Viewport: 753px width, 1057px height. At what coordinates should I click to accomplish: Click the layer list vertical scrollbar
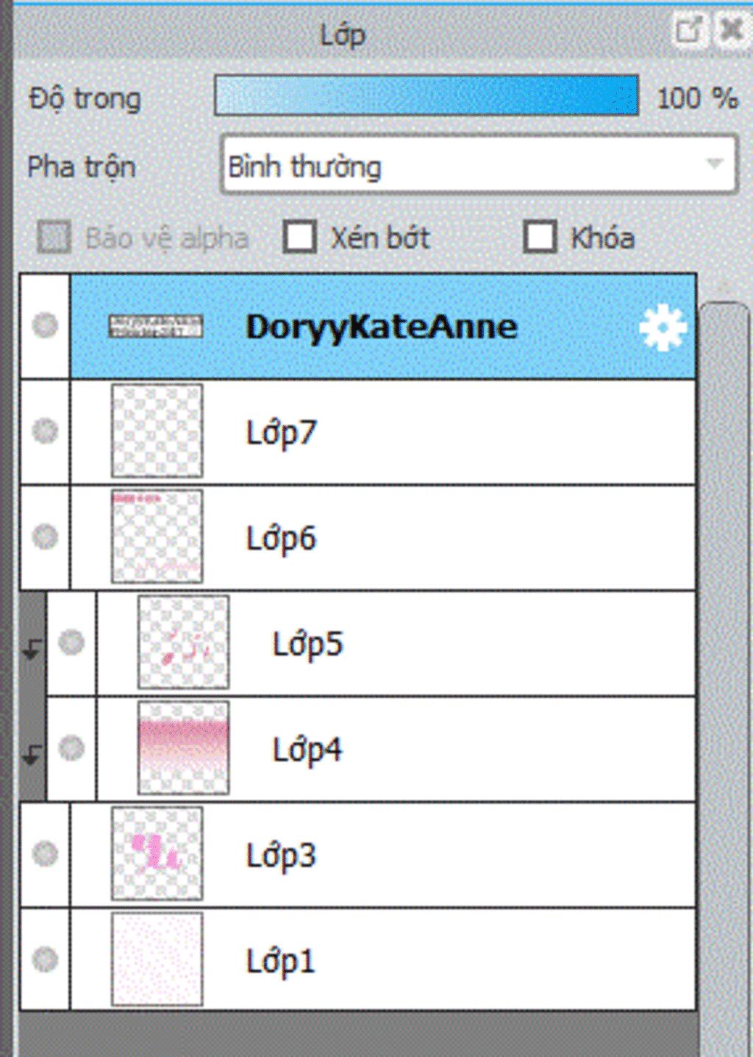[x=724, y=662]
